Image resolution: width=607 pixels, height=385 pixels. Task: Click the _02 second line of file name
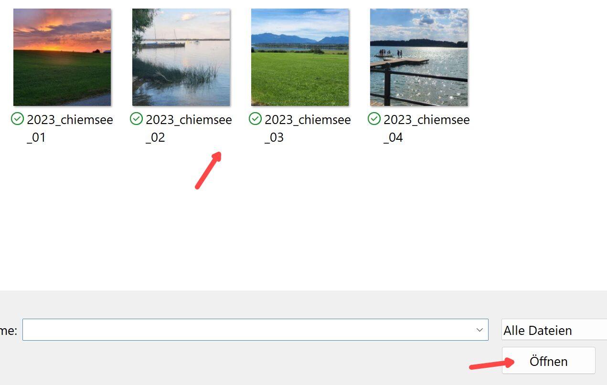point(155,138)
